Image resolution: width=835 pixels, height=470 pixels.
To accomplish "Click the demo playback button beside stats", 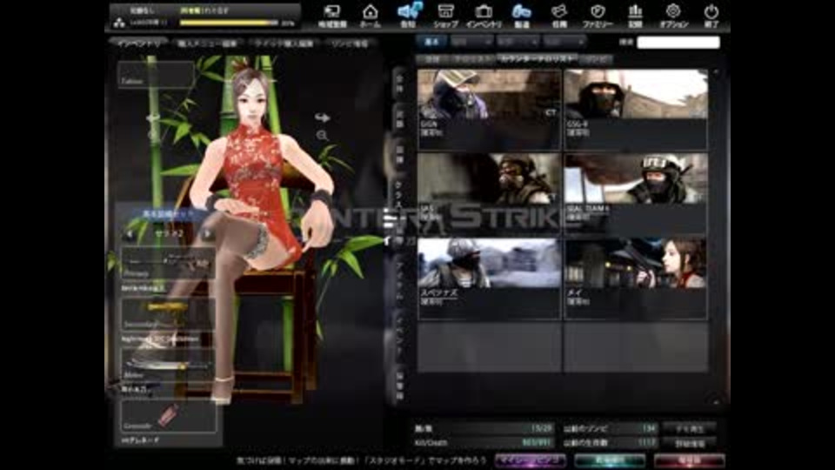I will (690, 428).
